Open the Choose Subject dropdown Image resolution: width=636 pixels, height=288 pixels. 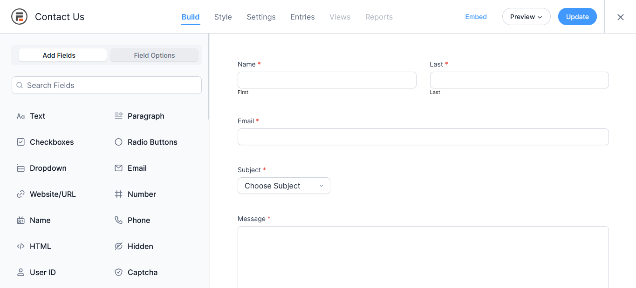click(284, 186)
